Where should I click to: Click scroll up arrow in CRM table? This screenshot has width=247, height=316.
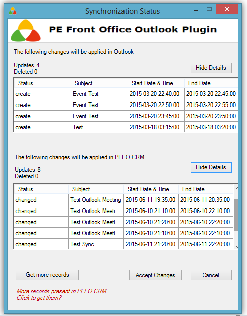[x=236, y=189]
